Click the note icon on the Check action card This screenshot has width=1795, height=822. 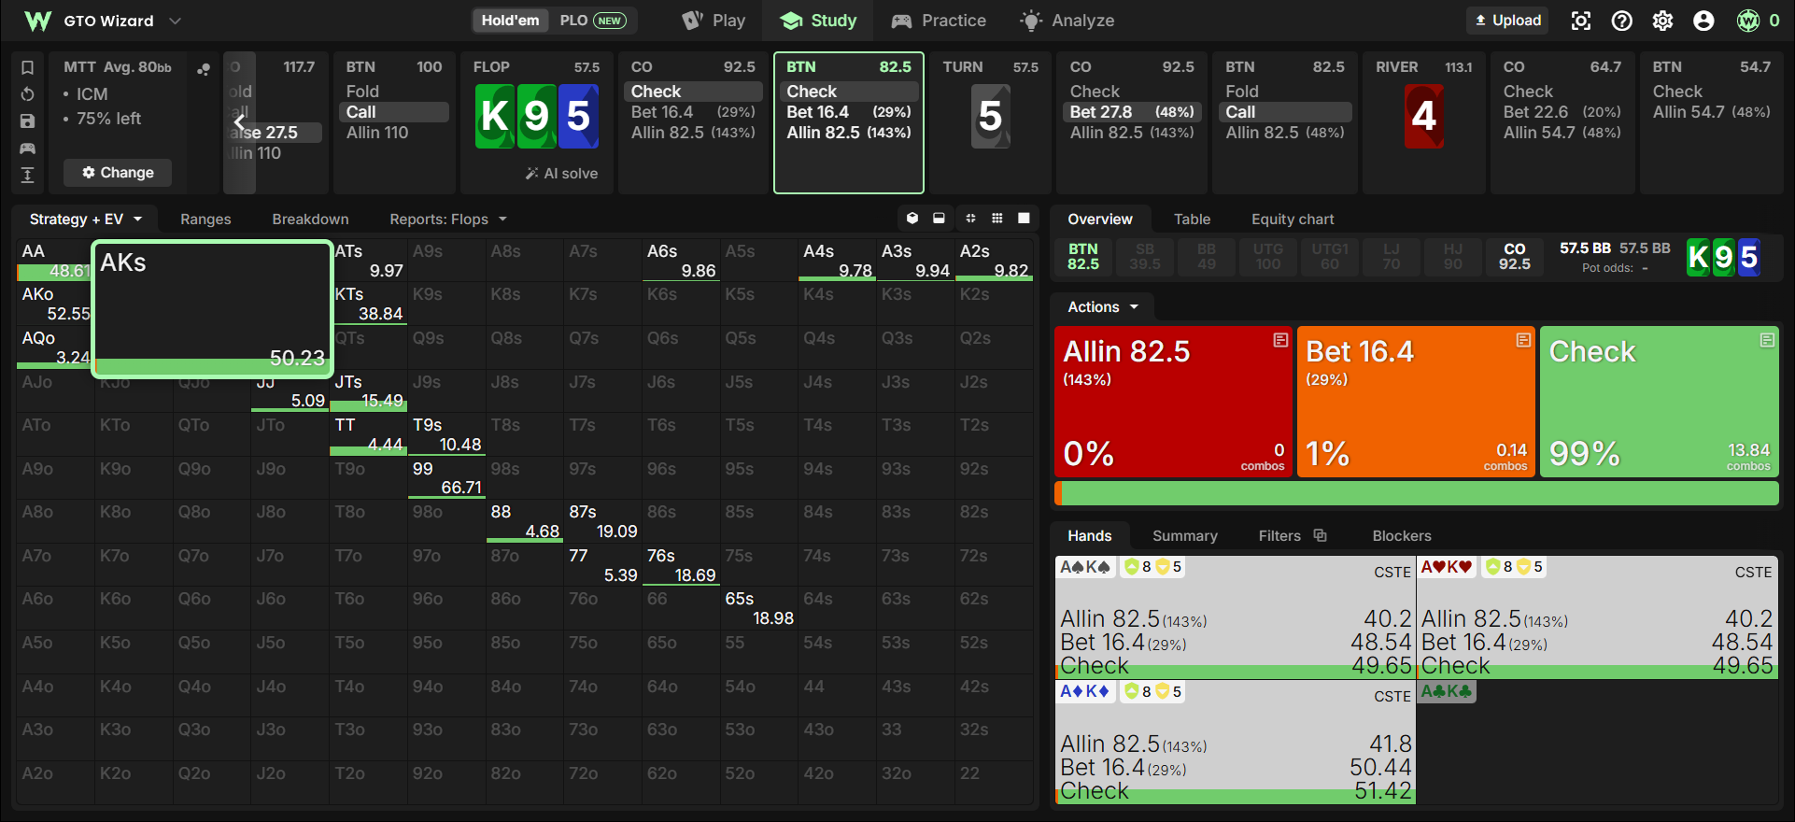[1767, 340]
